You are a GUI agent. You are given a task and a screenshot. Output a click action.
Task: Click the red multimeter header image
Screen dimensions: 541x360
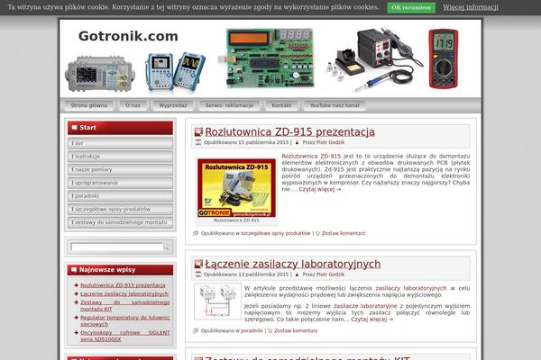tap(444, 58)
